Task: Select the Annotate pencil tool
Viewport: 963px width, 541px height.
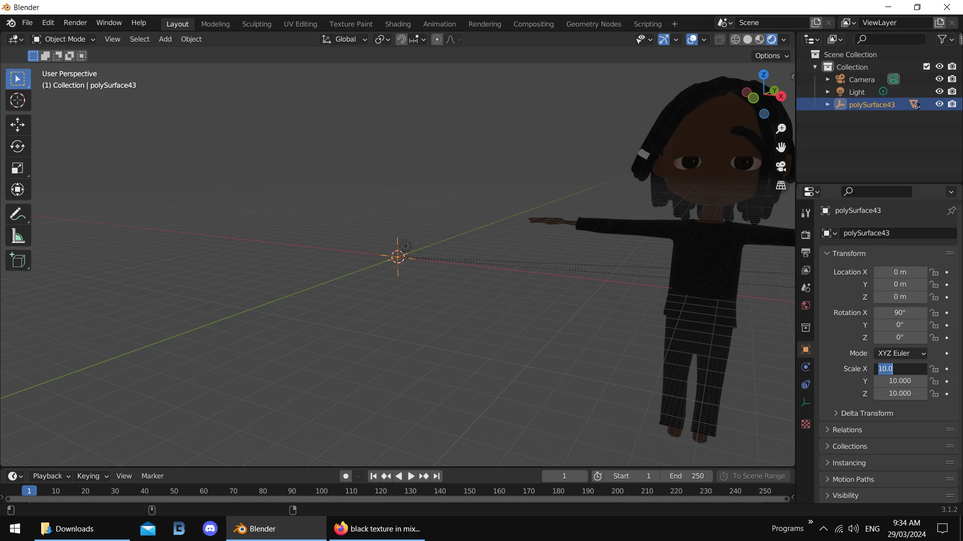Action: click(x=18, y=214)
